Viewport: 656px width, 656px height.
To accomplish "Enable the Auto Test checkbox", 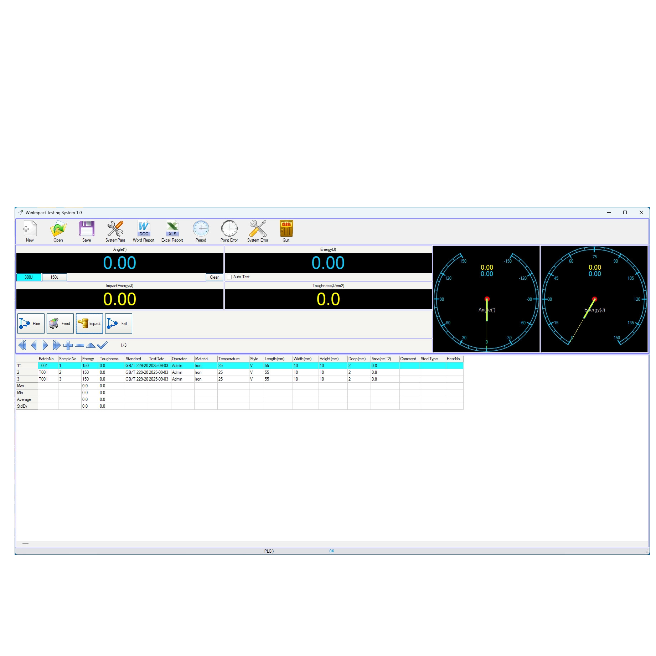I will click(x=229, y=277).
